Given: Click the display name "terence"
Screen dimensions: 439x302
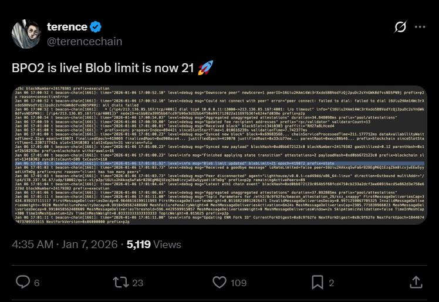Looking at the screenshot, I should (67, 26).
